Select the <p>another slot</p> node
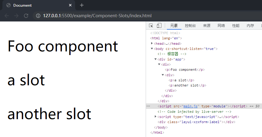 coord(187,86)
